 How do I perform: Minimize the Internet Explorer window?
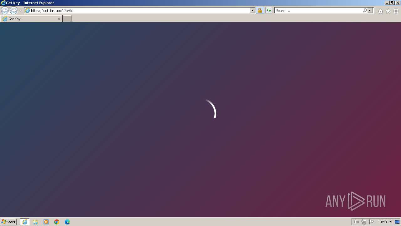point(387,3)
